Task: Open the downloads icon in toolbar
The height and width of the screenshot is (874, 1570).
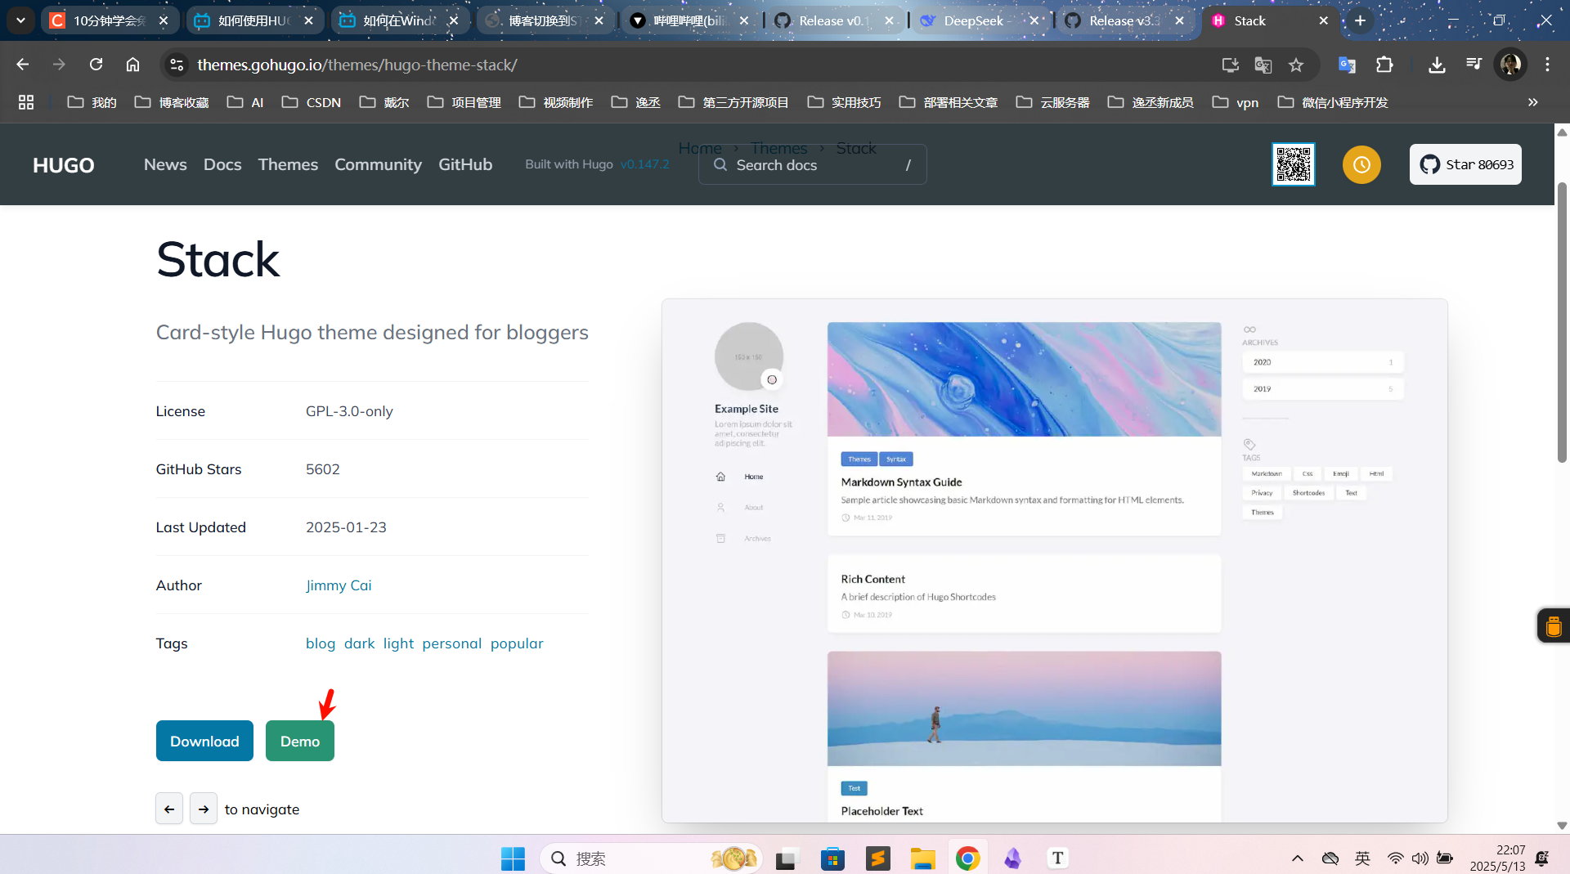Action: (x=1437, y=65)
